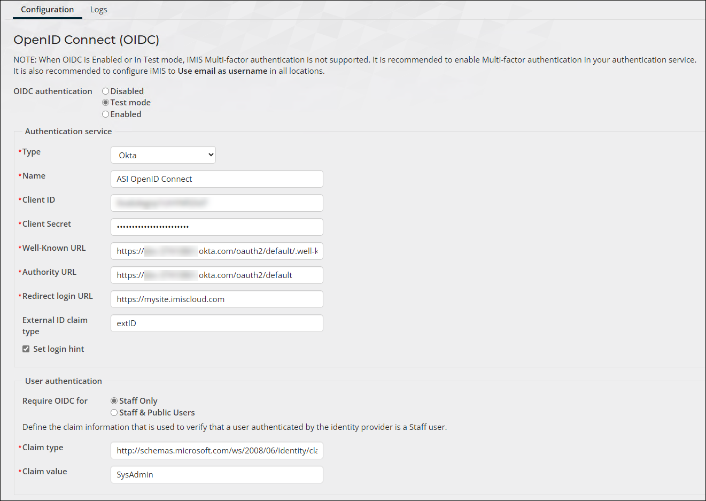Edit the Redirect login URL field
Viewport: 706px width, 501px height.
coord(216,299)
